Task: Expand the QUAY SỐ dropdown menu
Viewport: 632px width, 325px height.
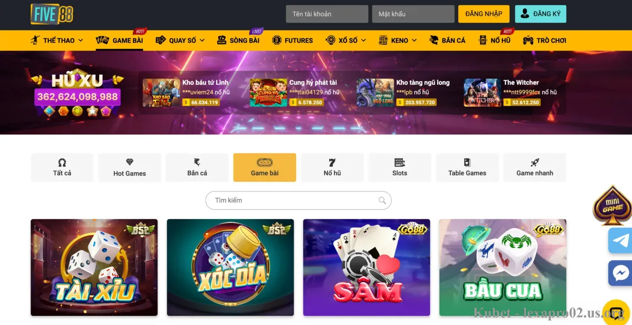Action: coord(180,40)
